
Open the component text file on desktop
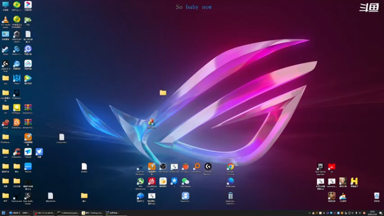click(x=62, y=138)
